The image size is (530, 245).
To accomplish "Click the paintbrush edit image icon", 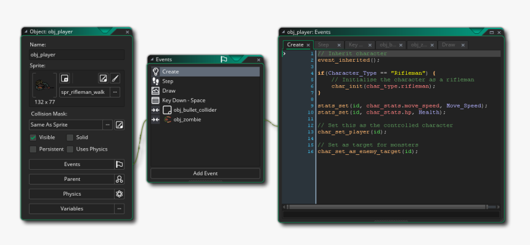I will point(115,78).
